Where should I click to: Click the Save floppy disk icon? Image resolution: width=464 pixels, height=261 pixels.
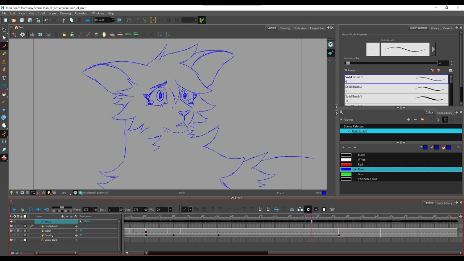22,20
